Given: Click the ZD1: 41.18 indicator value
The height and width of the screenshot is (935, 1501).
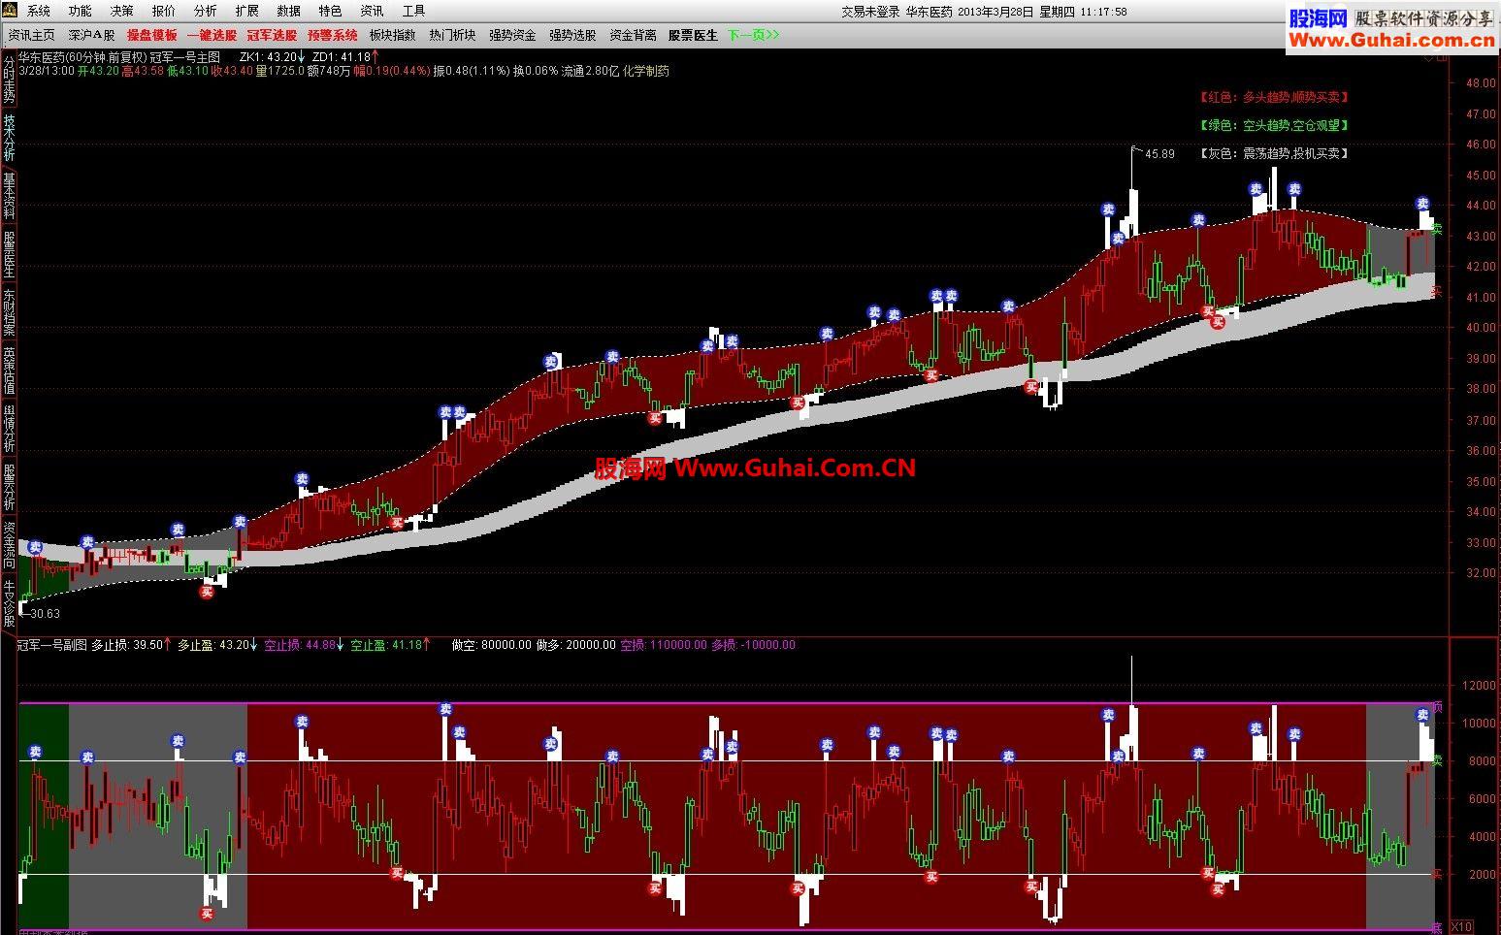Looking at the screenshot, I should 345,57.
